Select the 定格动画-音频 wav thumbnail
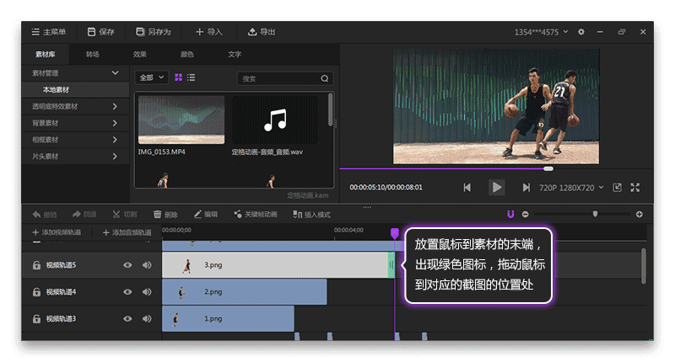The image size is (675, 362). [275, 120]
